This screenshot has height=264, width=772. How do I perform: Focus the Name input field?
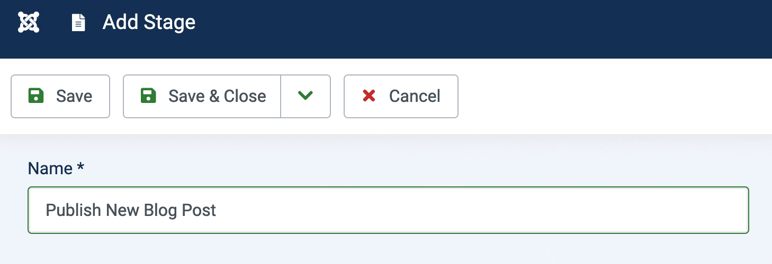click(x=388, y=210)
